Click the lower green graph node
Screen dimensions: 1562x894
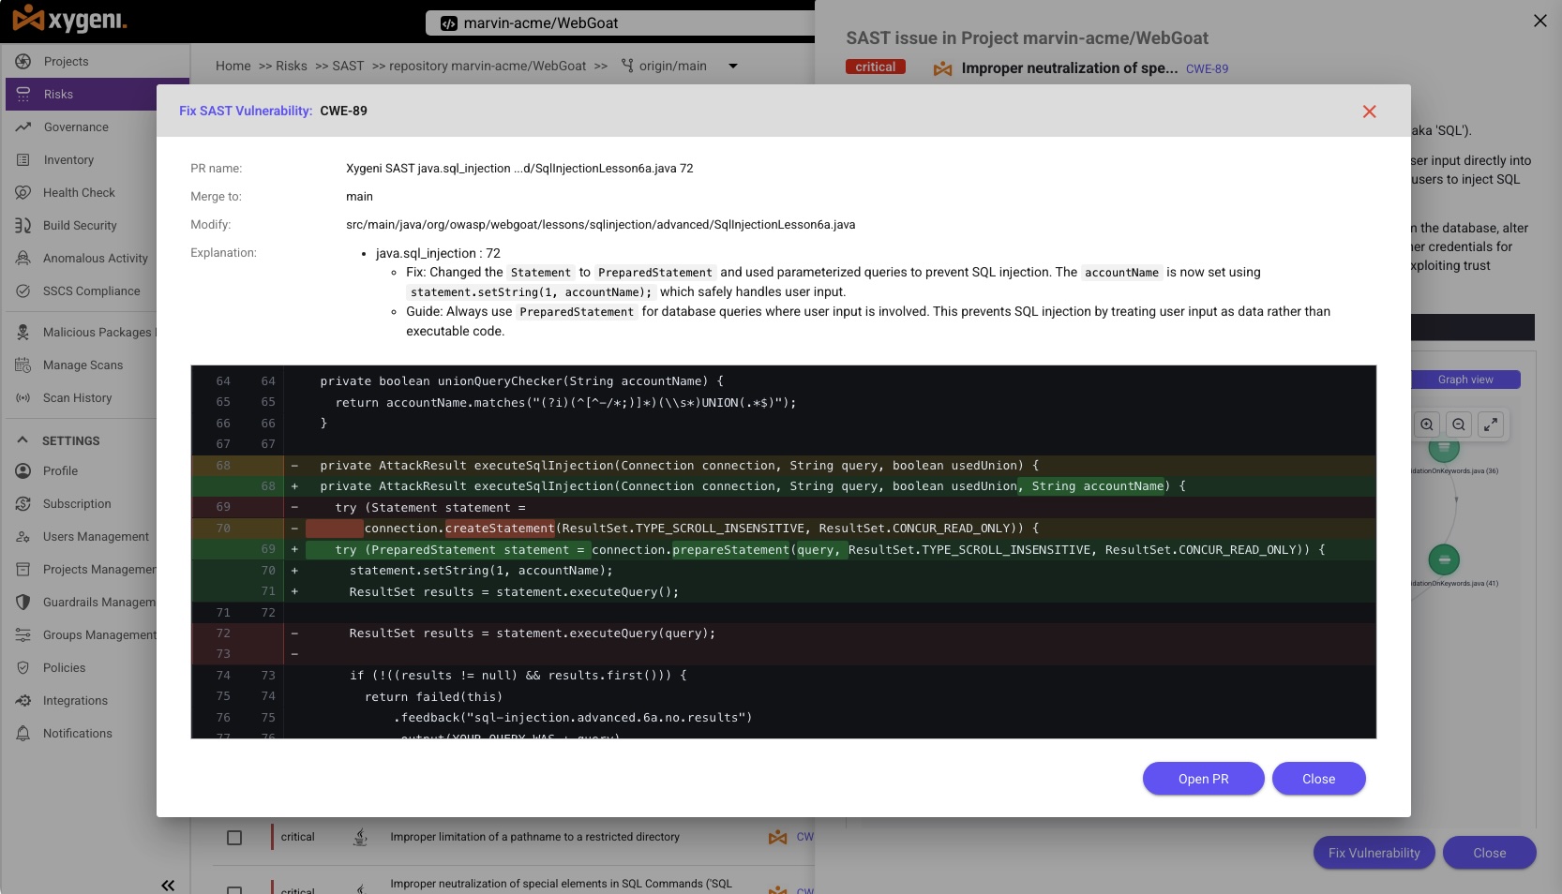(1444, 559)
